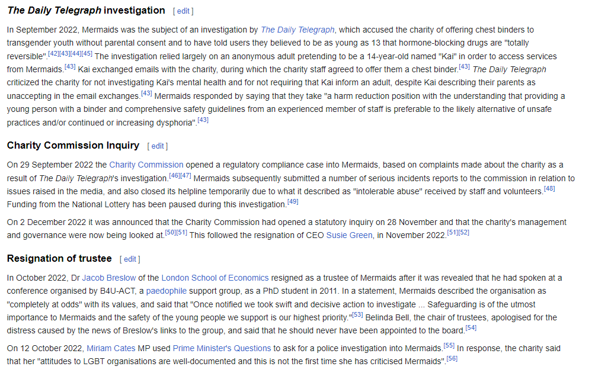Open citation 43 after 'increasing dysphoria'
592x376 pixels.
(203, 120)
